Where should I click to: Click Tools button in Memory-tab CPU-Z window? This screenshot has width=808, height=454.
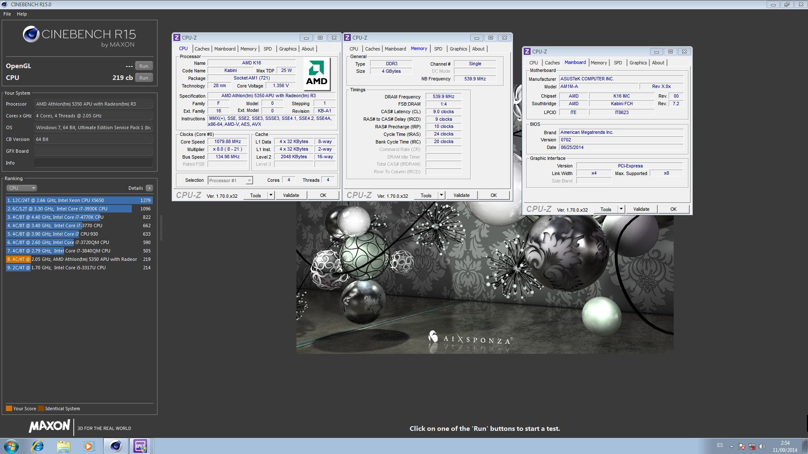[426, 195]
